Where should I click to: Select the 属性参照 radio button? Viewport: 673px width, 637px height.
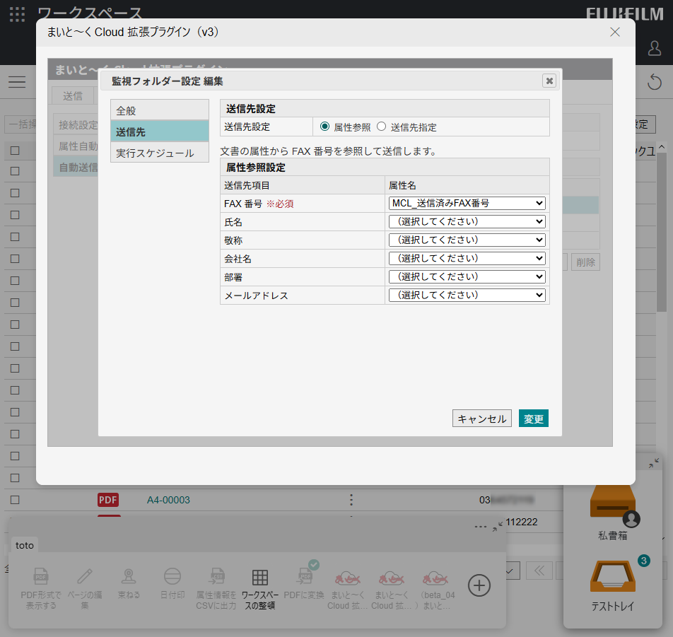pos(325,127)
